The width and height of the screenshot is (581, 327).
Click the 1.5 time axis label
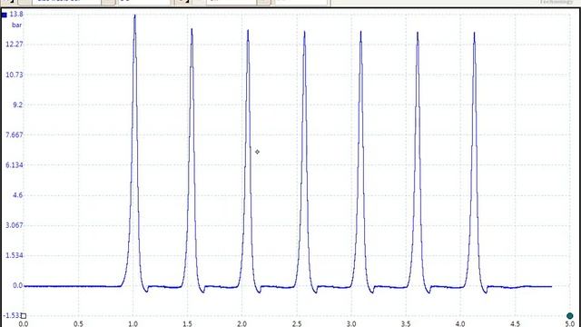coord(188,324)
